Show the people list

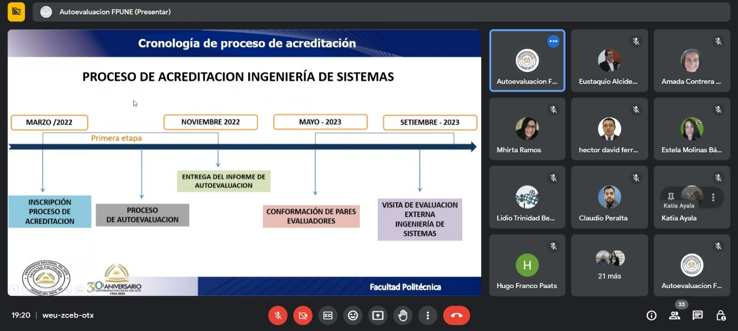(674, 315)
